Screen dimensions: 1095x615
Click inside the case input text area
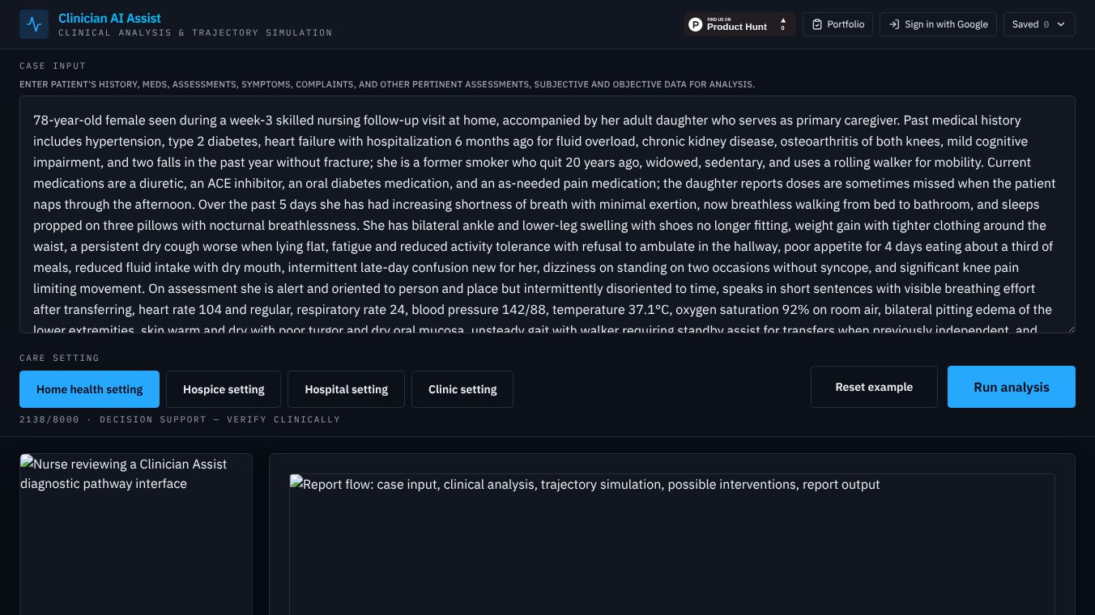pyautogui.click(x=547, y=214)
